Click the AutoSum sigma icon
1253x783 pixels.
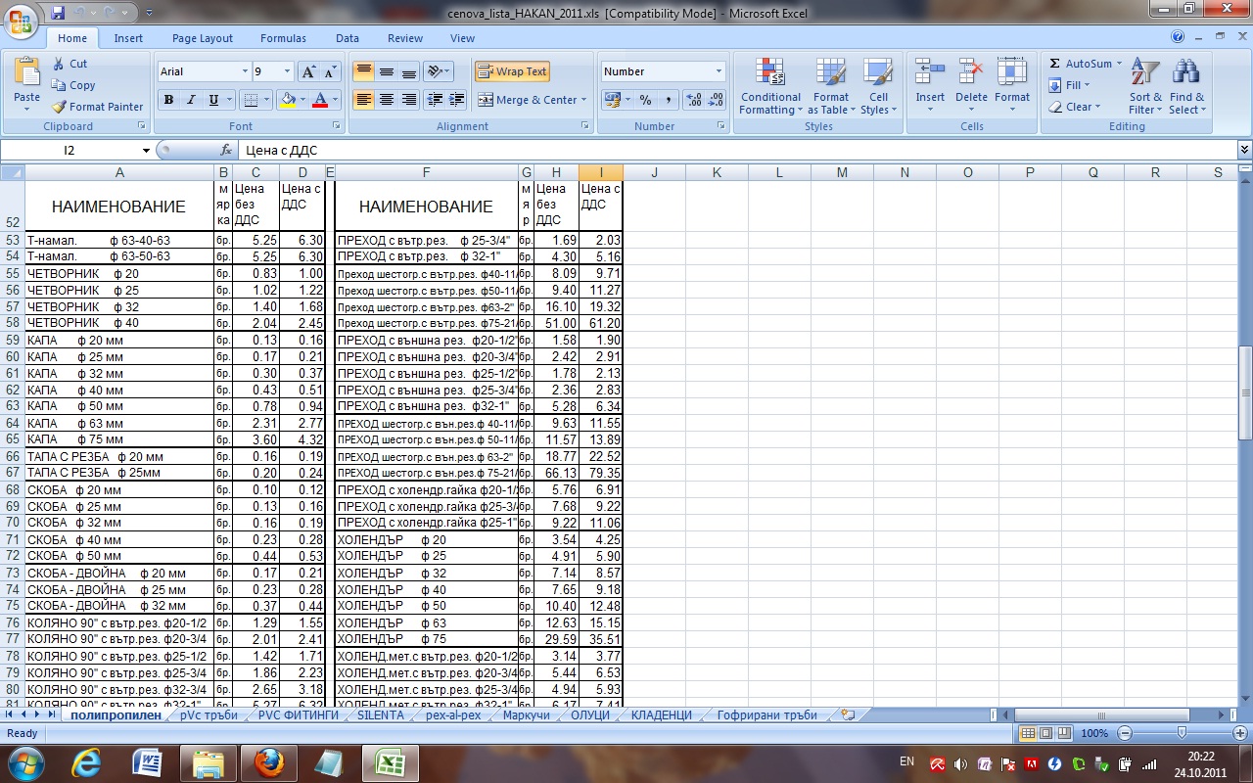click(1055, 64)
